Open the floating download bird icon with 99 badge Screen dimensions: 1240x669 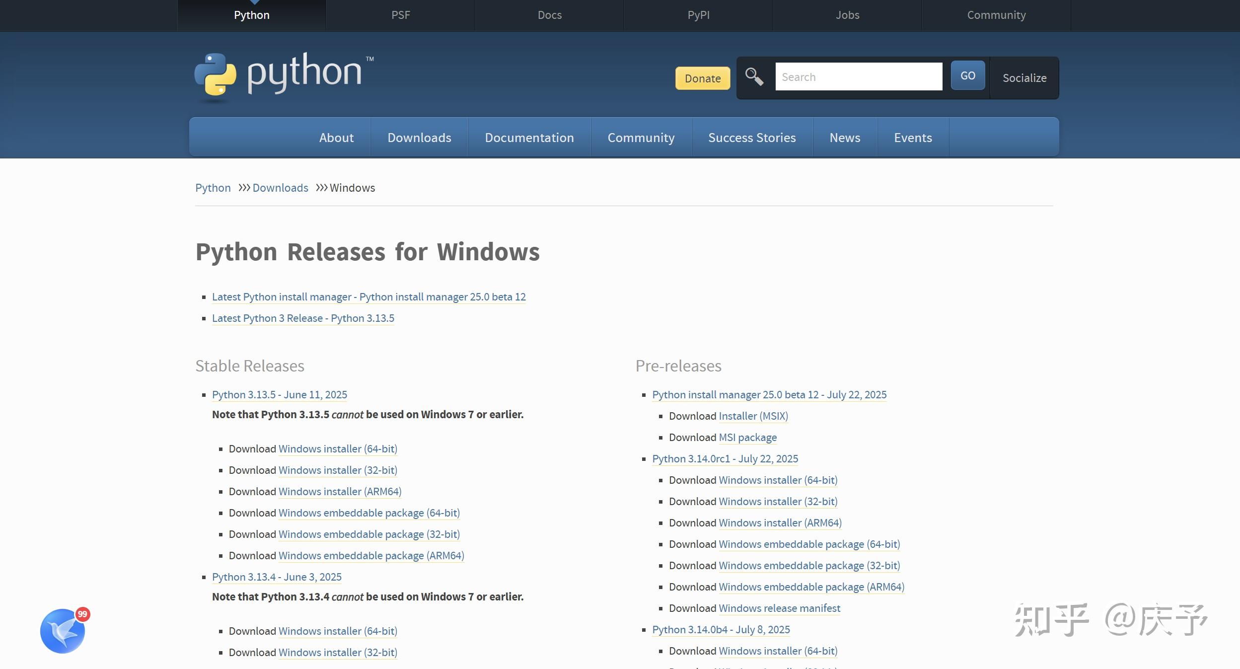pyautogui.click(x=62, y=630)
